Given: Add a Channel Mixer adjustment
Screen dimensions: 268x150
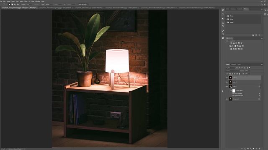Looking at the screenshot, I should click(x=240, y=46).
